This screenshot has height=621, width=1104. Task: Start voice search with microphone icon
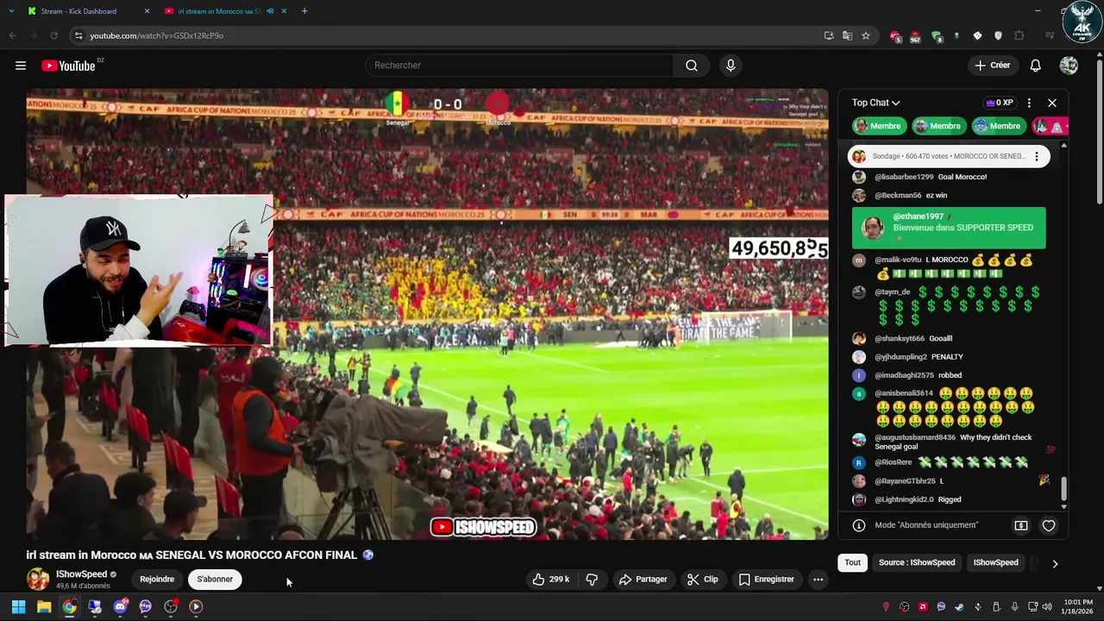[x=731, y=66]
